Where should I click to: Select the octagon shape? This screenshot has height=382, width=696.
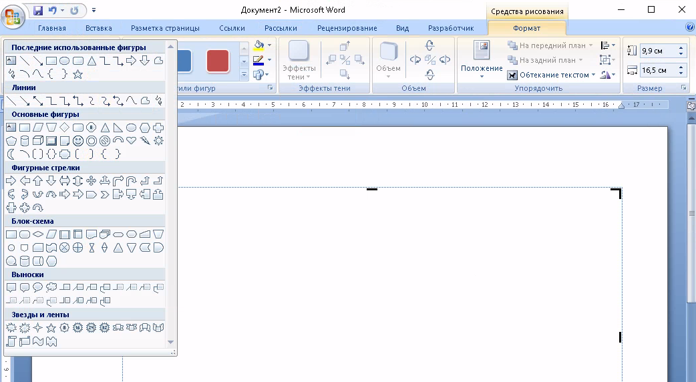click(92, 128)
